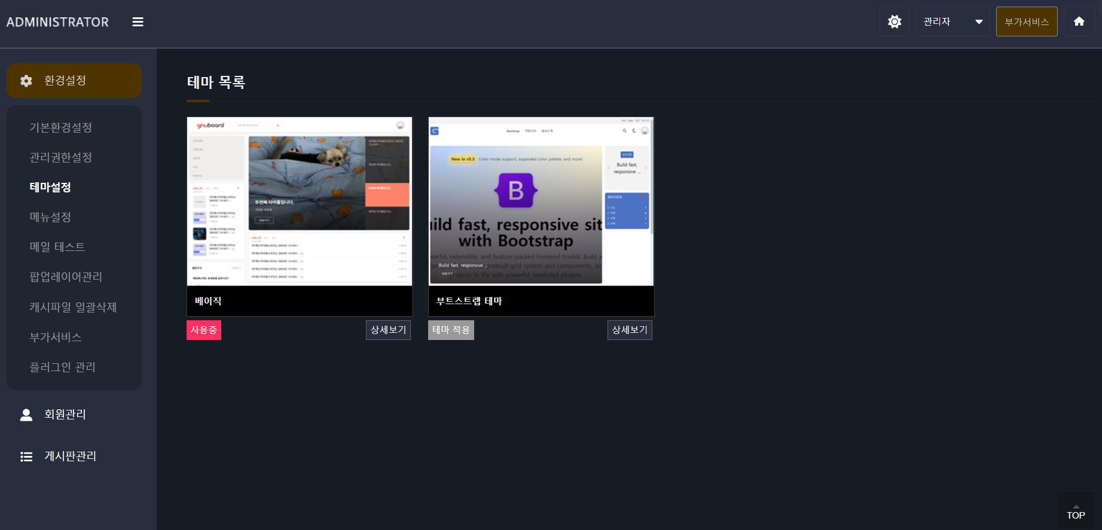Expand the 게시판관리 section
Image resolution: width=1102 pixels, height=530 pixels.
point(70,457)
